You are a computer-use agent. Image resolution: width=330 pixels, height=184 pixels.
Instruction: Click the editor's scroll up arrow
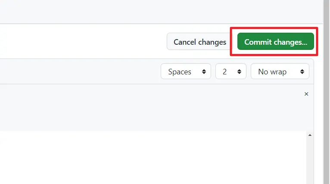pos(309,135)
